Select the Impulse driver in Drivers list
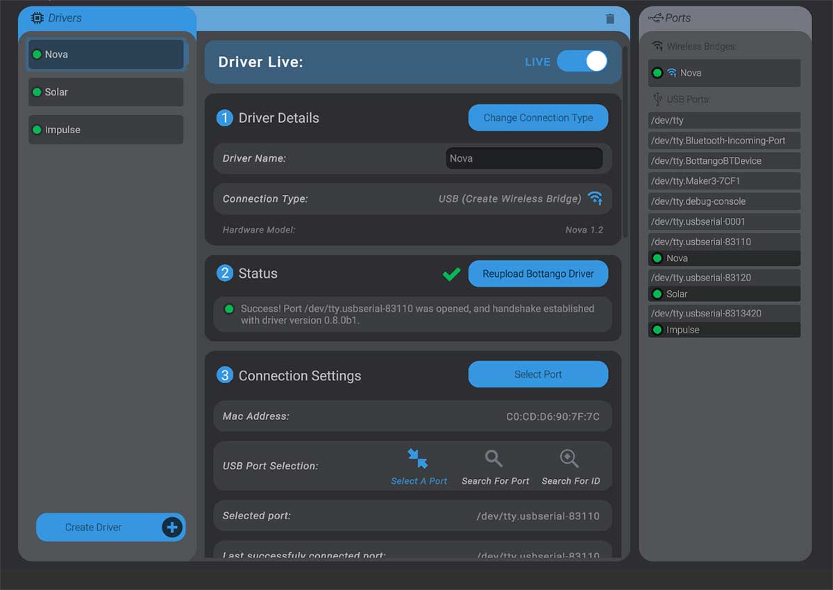 [x=106, y=130]
